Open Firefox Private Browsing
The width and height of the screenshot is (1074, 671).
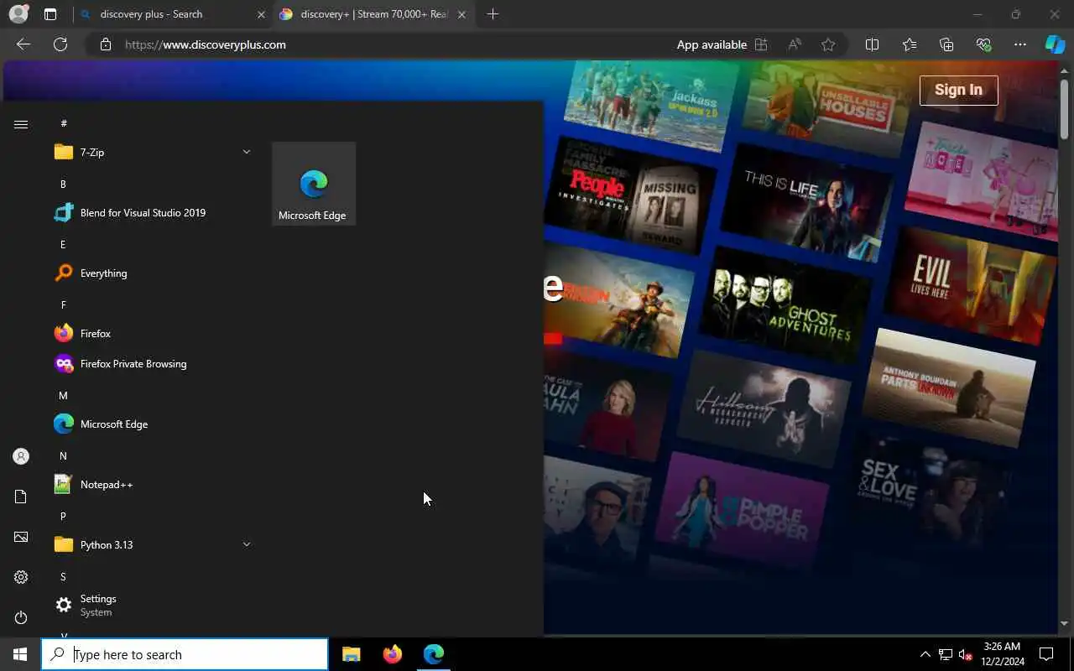[153, 363]
